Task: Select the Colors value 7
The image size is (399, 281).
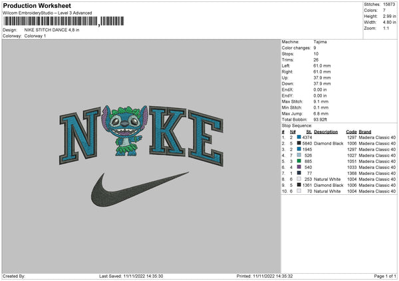Action: [x=384, y=11]
